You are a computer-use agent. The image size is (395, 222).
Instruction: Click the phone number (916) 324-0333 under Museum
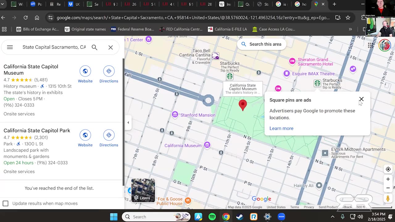pos(19,105)
